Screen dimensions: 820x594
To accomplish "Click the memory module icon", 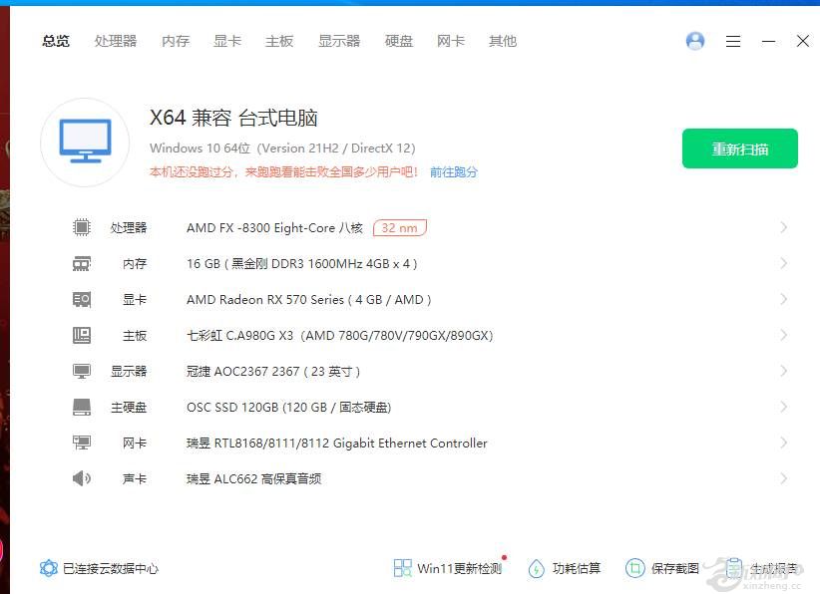I will (x=82, y=263).
